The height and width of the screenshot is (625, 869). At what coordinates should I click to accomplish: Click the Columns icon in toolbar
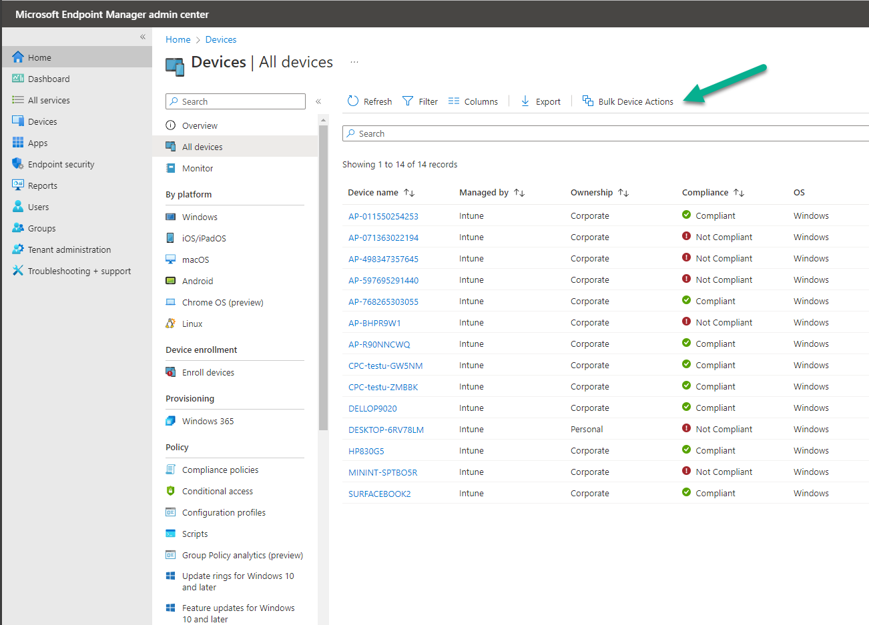(454, 101)
